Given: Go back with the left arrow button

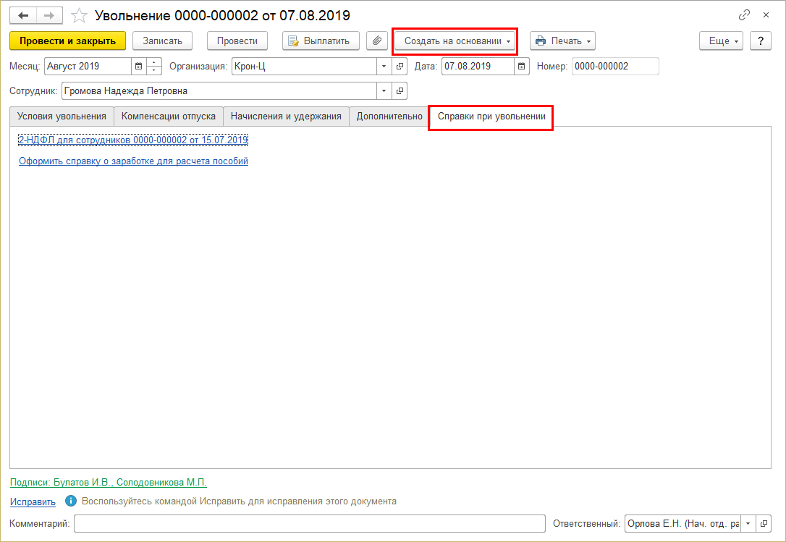Looking at the screenshot, I should 23,15.
